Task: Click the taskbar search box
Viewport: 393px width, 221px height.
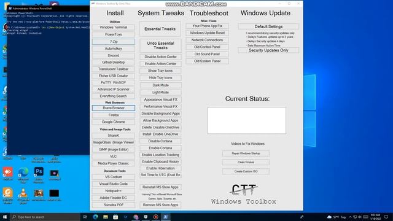Action: [x=45, y=217]
